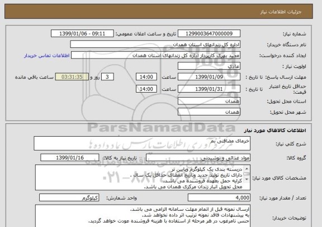The height and width of the screenshot is (227, 322).
Task: Click the label تاریخ نیاز به کالا
Action: 120,158
